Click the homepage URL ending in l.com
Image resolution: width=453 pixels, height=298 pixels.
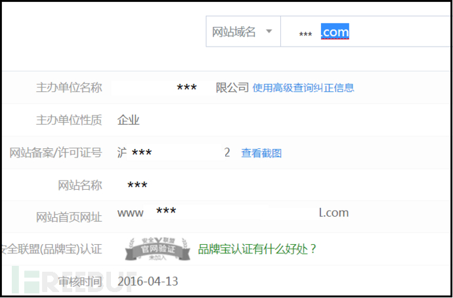[233, 213]
